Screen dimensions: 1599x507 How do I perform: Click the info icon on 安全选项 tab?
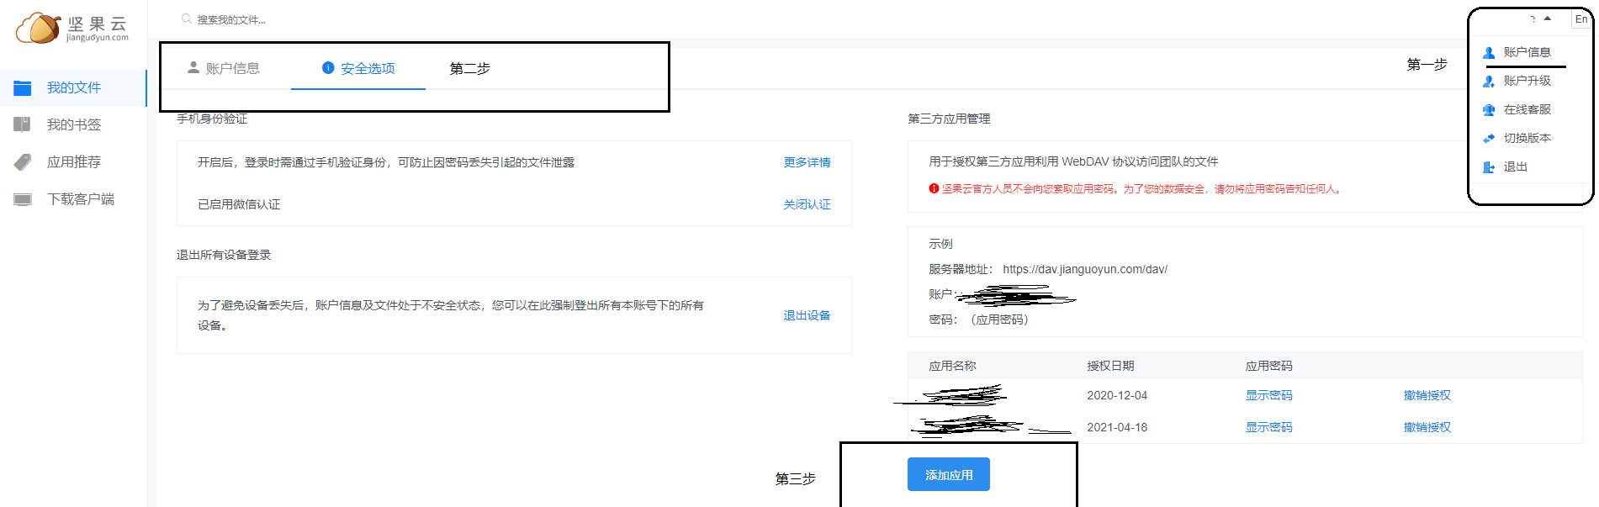328,67
